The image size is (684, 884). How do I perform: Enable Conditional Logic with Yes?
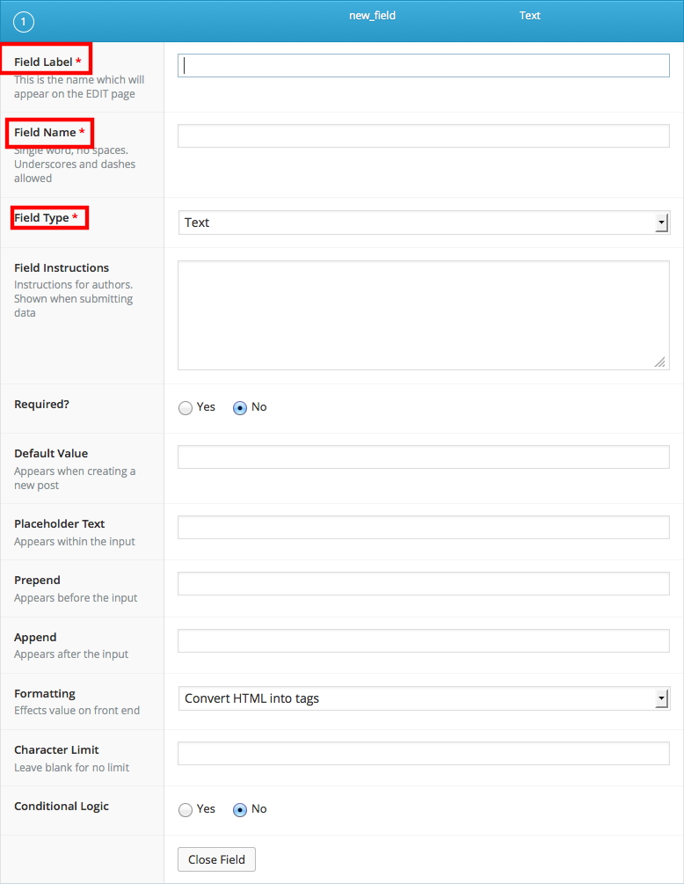186,810
